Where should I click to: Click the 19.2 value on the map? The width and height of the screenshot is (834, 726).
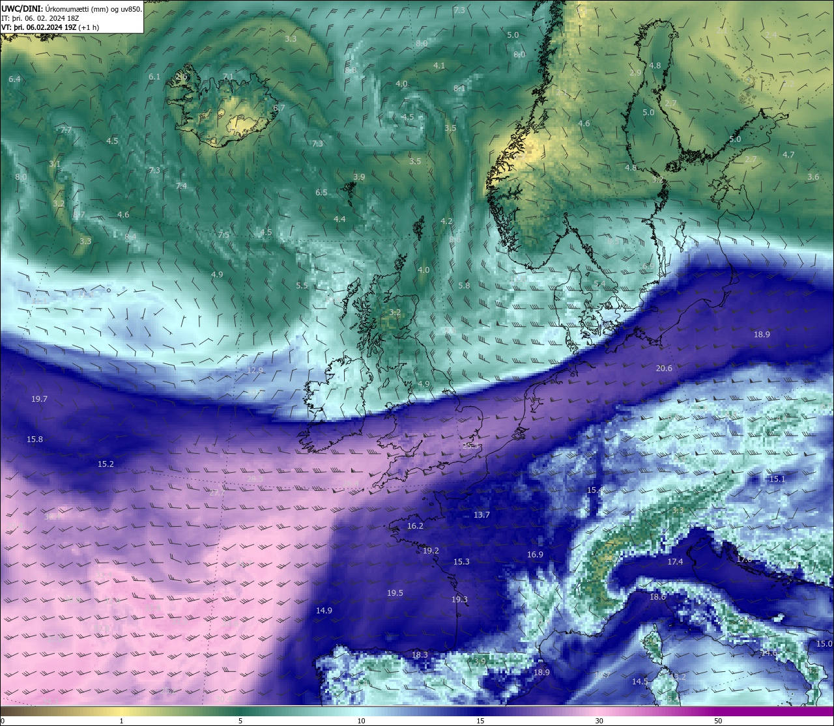pyautogui.click(x=431, y=551)
